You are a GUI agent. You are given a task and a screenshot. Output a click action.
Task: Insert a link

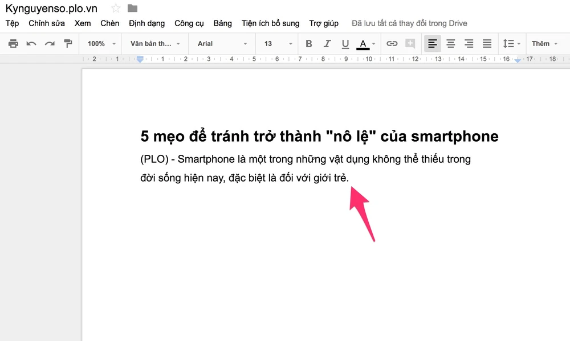393,43
